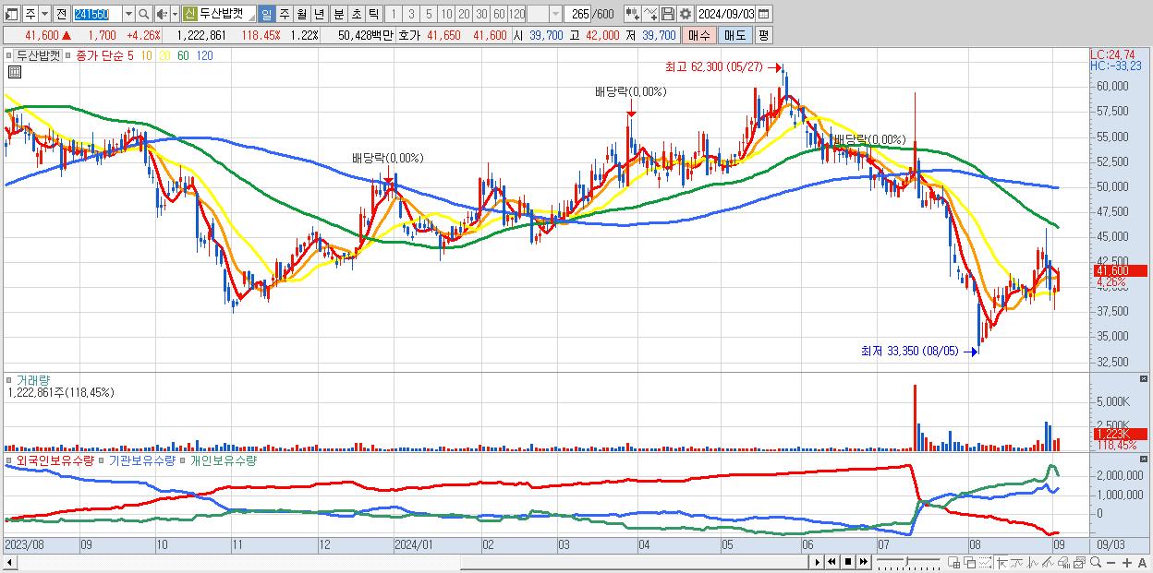Click scroll-left arrow on horizontal scrollbar

pos(10,563)
